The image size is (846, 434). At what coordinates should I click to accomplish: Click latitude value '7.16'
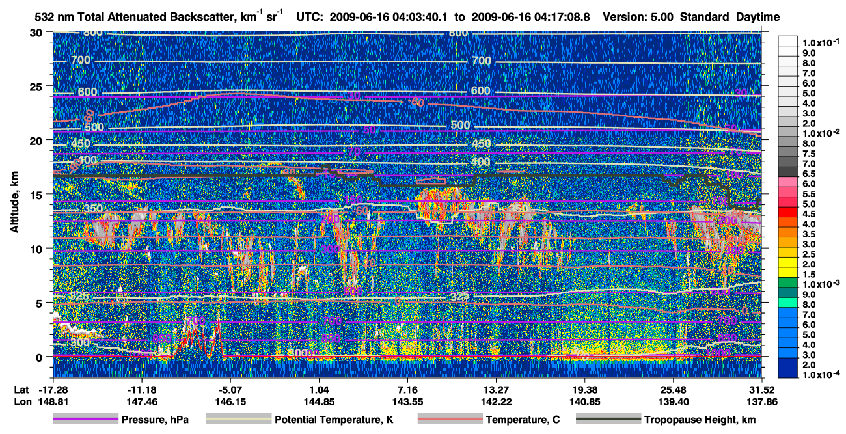click(407, 390)
